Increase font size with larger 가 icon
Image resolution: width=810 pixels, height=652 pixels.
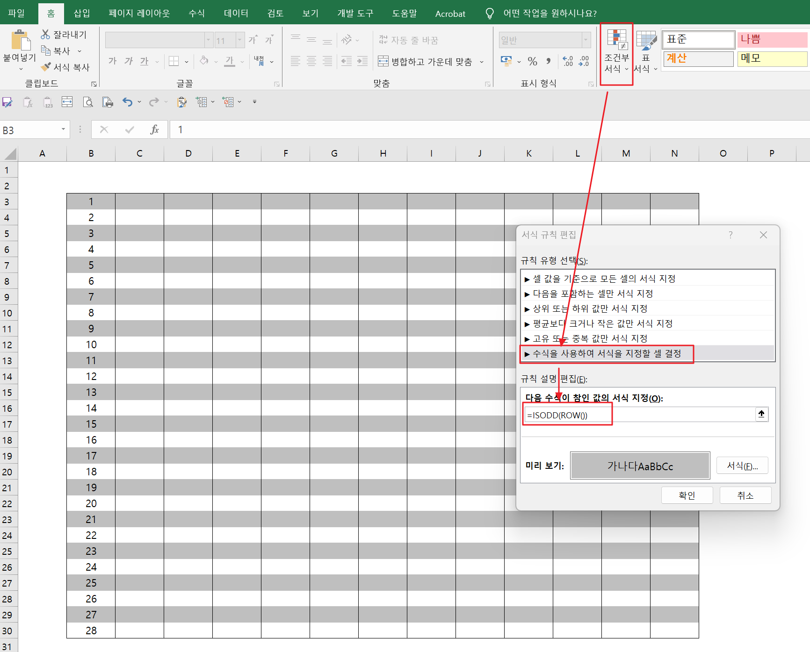(x=253, y=40)
